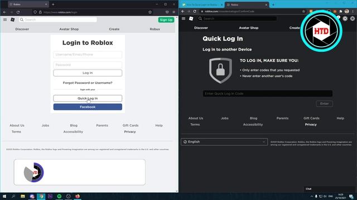The width and height of the screenshot is (357, 200).
Task: Click the Log In button
Action: click(x=88, y=73)
